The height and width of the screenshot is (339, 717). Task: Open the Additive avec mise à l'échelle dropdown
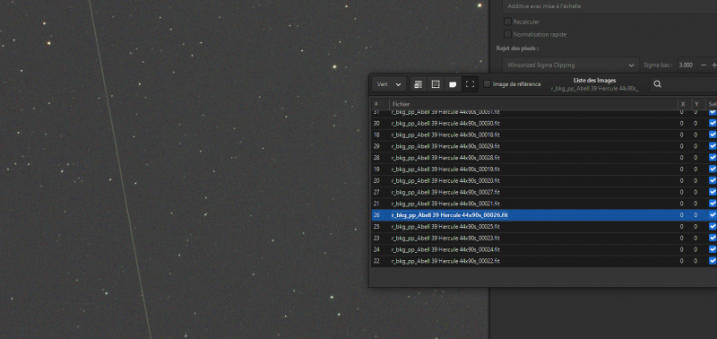click(x=609, y=7)
